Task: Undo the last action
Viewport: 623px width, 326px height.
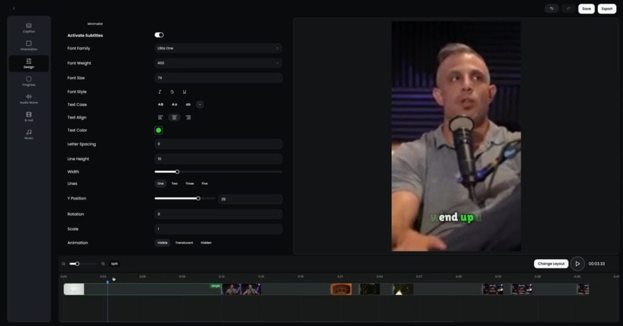Action: (551, 9)
